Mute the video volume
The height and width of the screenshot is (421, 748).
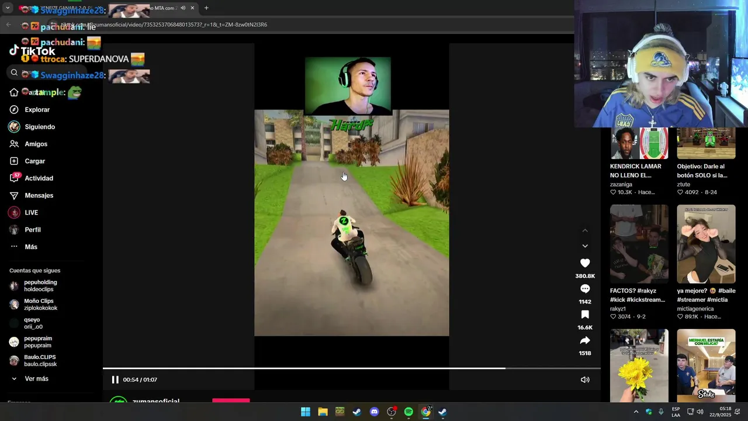pos(585,379)
